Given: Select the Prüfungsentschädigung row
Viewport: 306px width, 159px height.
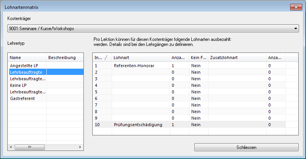Looking at the screenshot, I should point(138,125).
